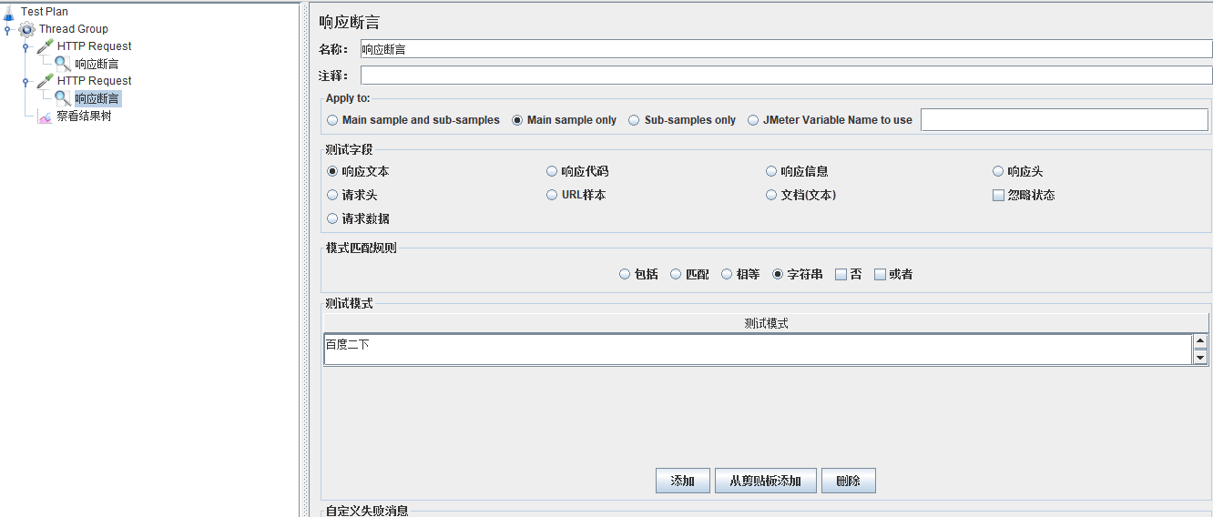Select 响应文本 test field
This screenshot has width=1213, height=517.
coord(358,171)
